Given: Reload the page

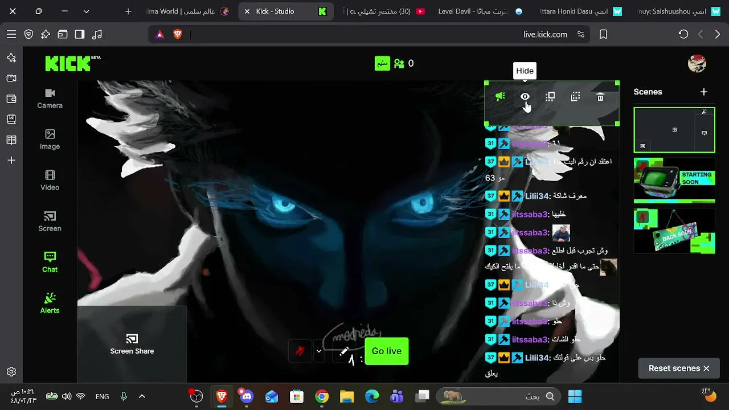Looking at the screenshot, I should 683,34.
